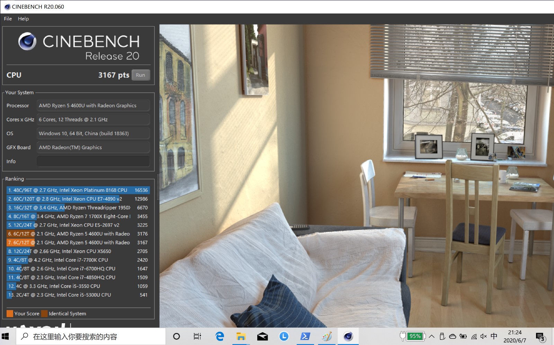Open the File menu
Viewport: 554px width, 345px height.
(8, 19)
